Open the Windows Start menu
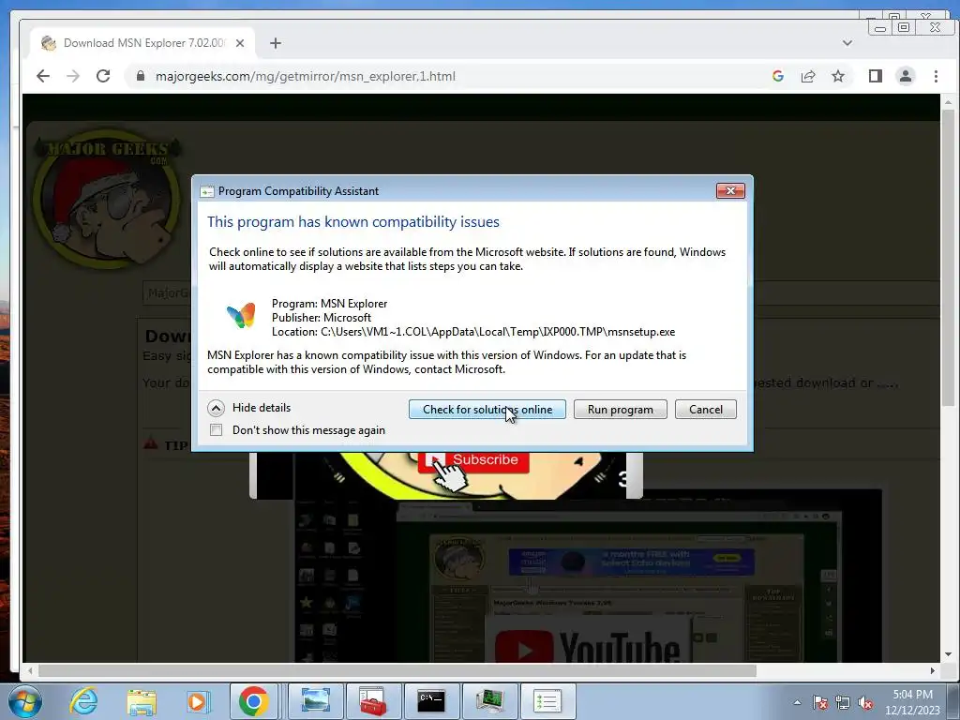This screenshot has width=960, height=720. [24, 701]
